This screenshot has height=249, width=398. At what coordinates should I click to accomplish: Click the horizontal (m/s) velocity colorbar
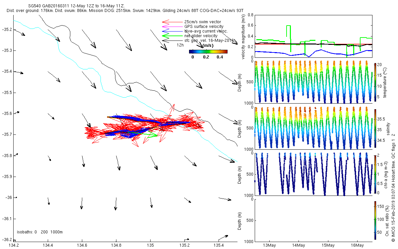click(208, 51)
